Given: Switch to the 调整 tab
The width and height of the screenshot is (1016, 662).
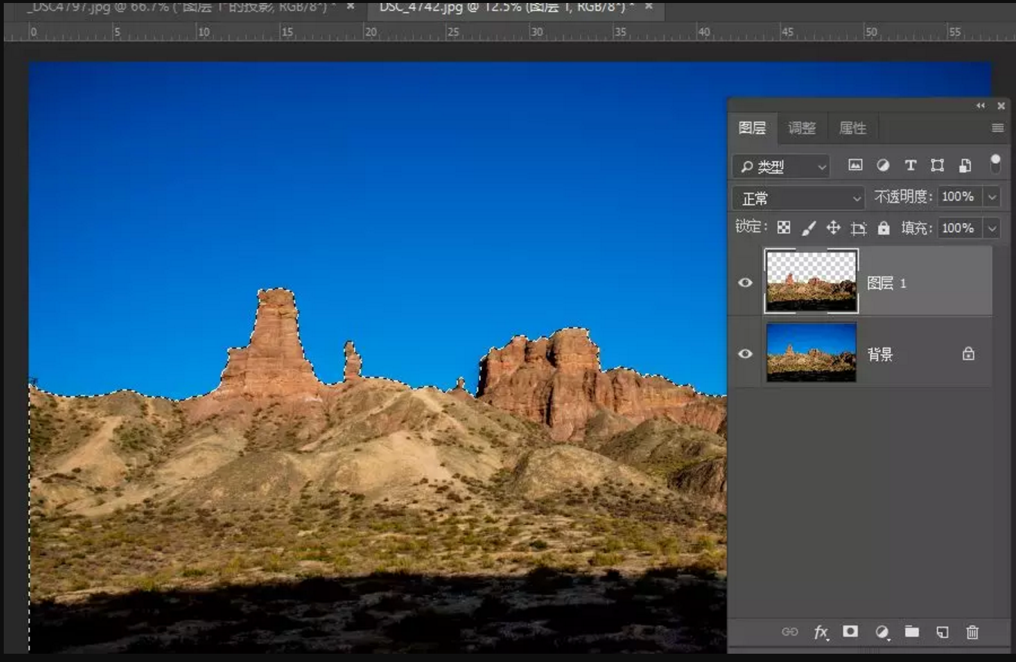Looking at the screenshot, I should tap(801, 128).
